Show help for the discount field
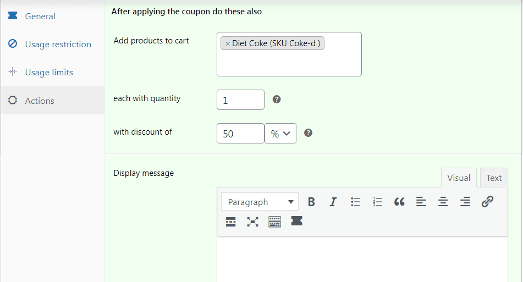The image size is (523, 282). pyautogui.click(x=309, y=133)
